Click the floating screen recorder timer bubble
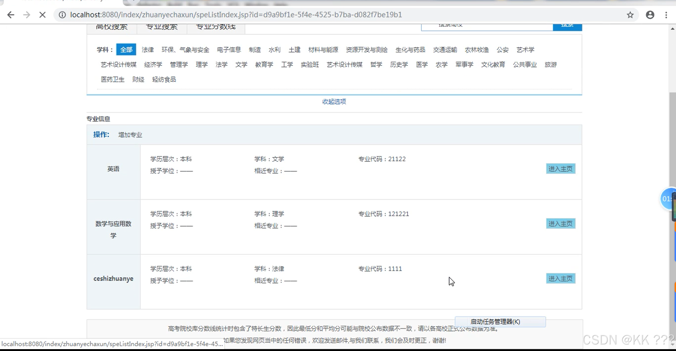 click(x=668, y=199)
